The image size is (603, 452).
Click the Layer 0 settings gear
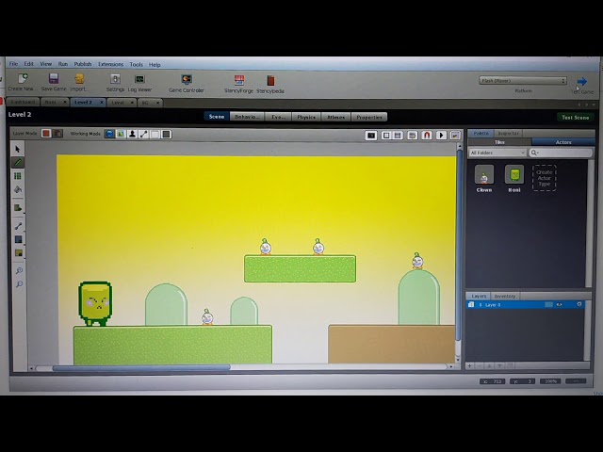(x=579, y=304)
